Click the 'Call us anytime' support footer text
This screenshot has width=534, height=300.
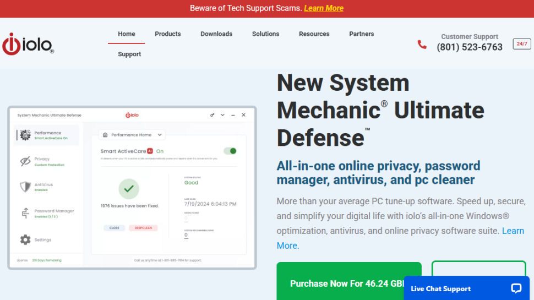(x=167, y=260)
